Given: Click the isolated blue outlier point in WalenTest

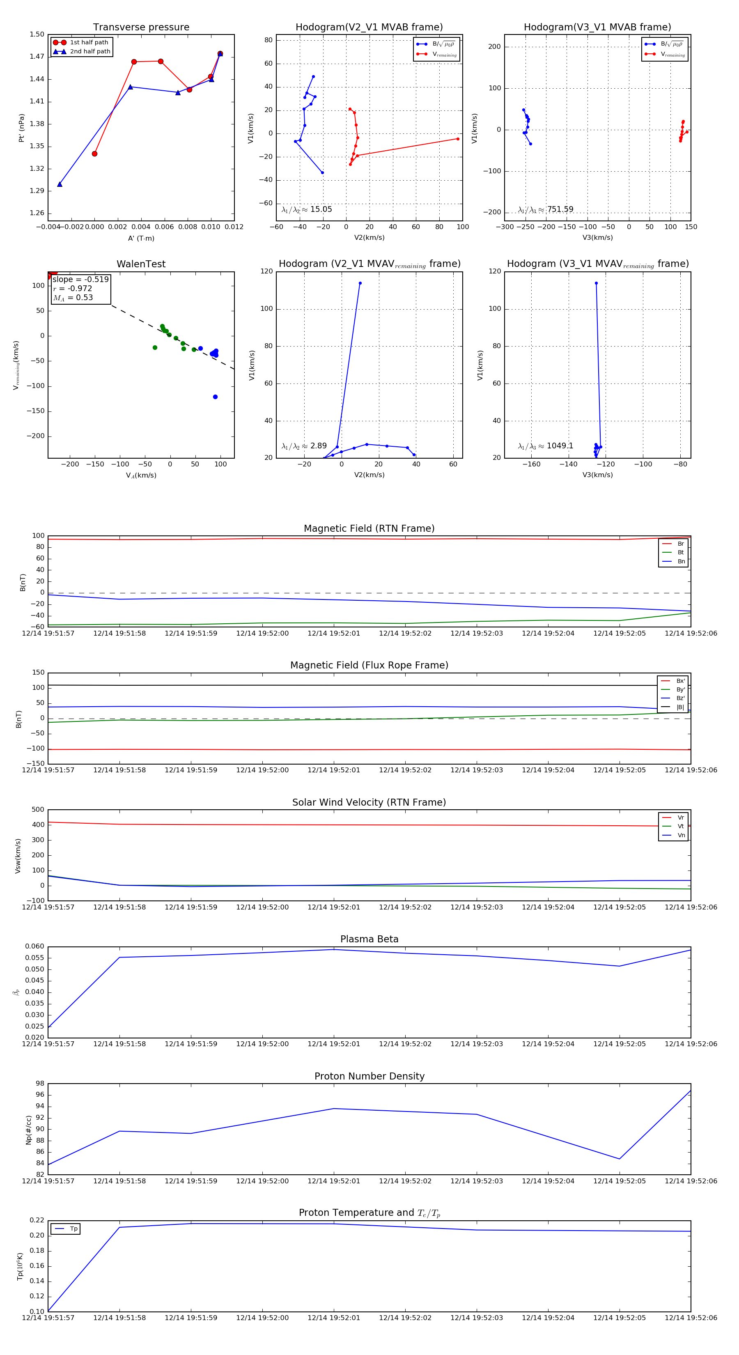Looking at the screenshot, I should [215, 397].
